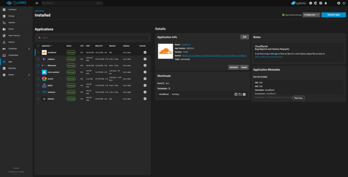This screenshot has width=348, height=177.
Task: Click View More in Application Metadata
Action: (298, 98)
